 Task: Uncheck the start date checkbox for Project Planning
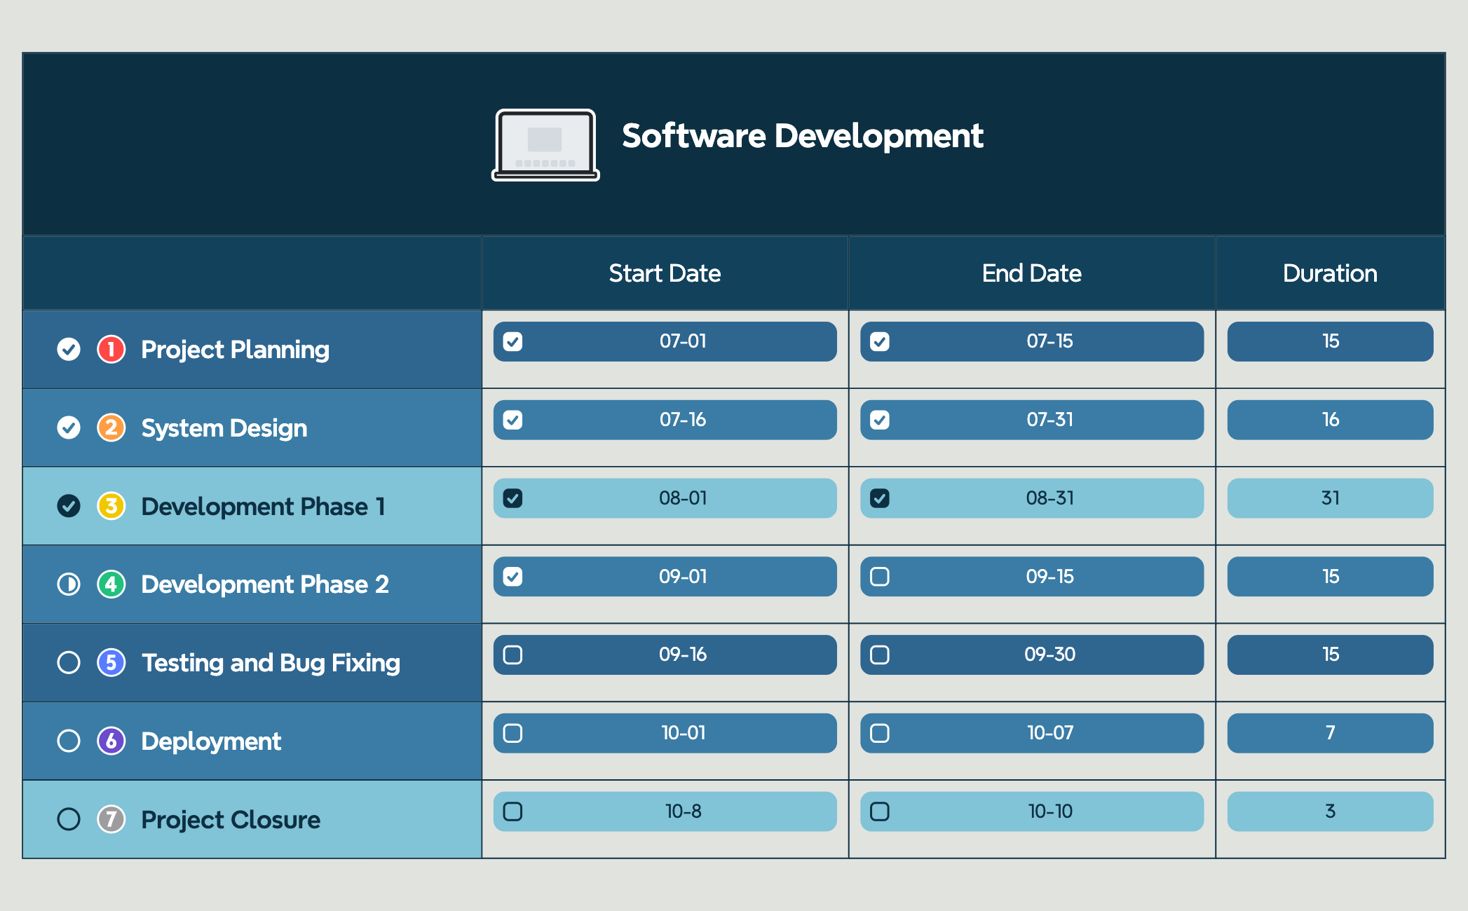(514, 341)
